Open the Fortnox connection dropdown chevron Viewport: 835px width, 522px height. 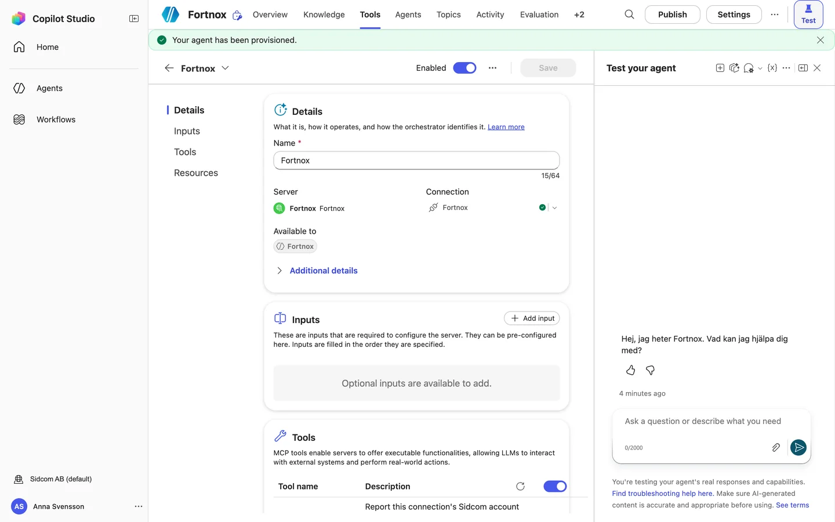coord(555,208)
